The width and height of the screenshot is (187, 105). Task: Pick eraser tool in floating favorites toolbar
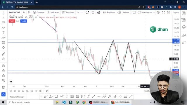click(x=115, y=96)
